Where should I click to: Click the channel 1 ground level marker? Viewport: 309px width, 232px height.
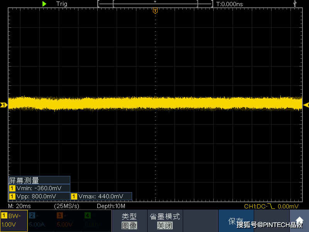[4, 105]
